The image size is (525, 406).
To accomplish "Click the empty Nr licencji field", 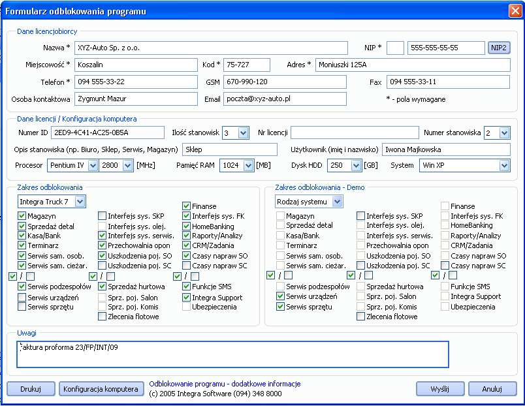I will (355, 133).
